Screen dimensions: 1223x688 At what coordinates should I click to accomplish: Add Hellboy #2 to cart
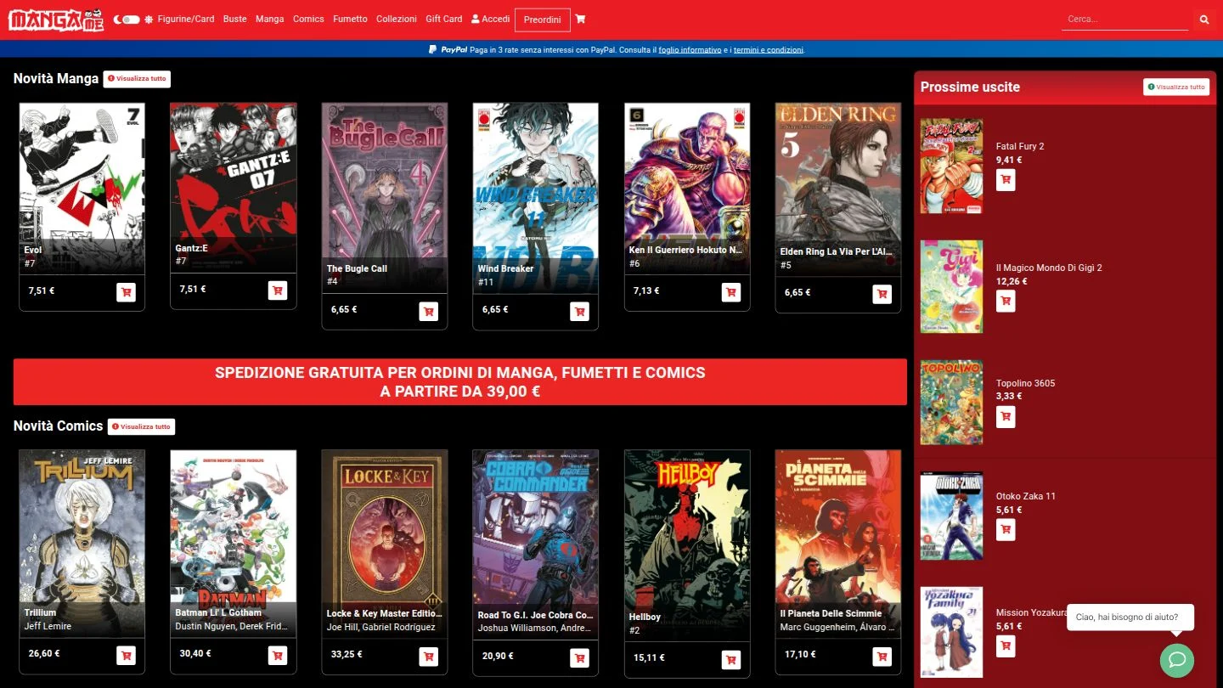(730, 659)
